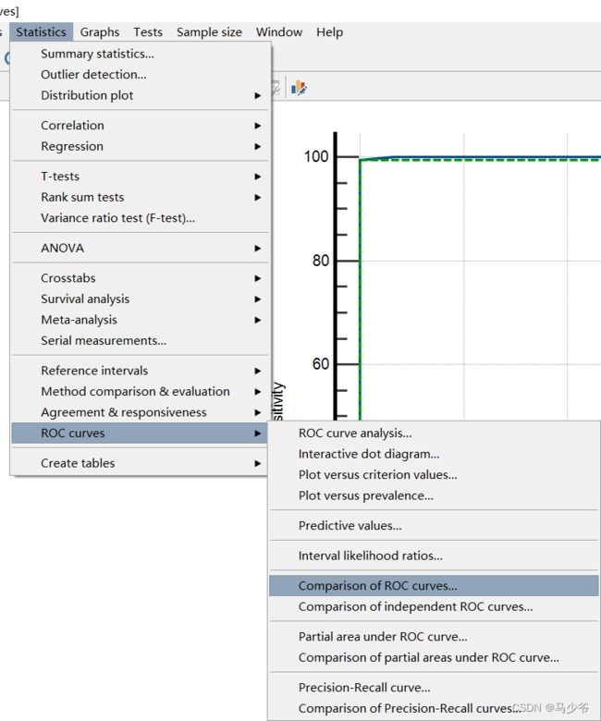Select the ROC curves menu entry
The width and height of the screenshot is (601, 721).
(x=141, y=434)
